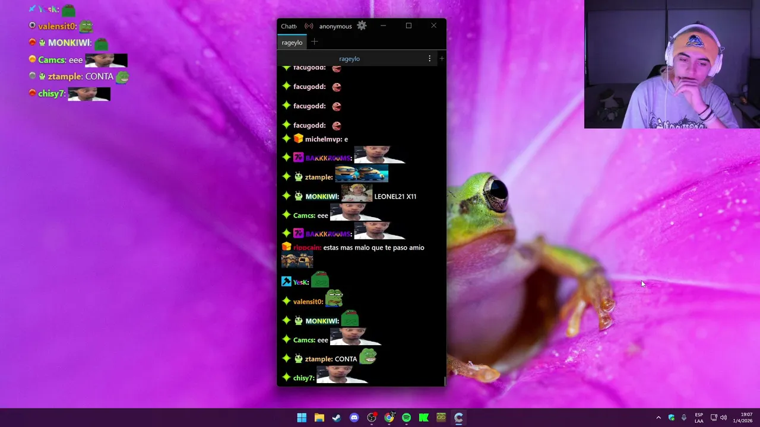Viewport: 760px width, 427px height.
Task: Click username chisy7 in Chatterino chat
Action: [x=303, y=378]
